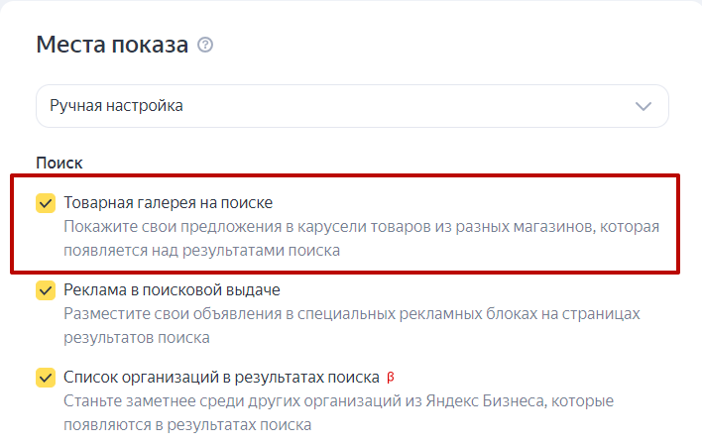This screenshot has width=702, height=445.
Task: Click the Реклама в поисковой выдаче label
Action: pyautogui.click(x=172, y=290)
